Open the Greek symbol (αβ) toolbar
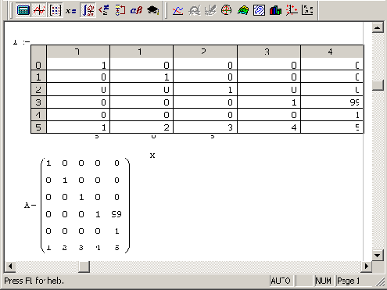Image resolution: width=387 pixels, height=290 pixels. 136,10
